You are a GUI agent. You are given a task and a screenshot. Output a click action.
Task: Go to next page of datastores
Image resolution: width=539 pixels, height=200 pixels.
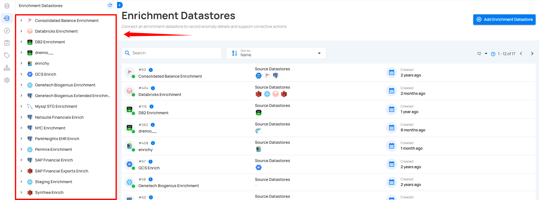(532, 53)
